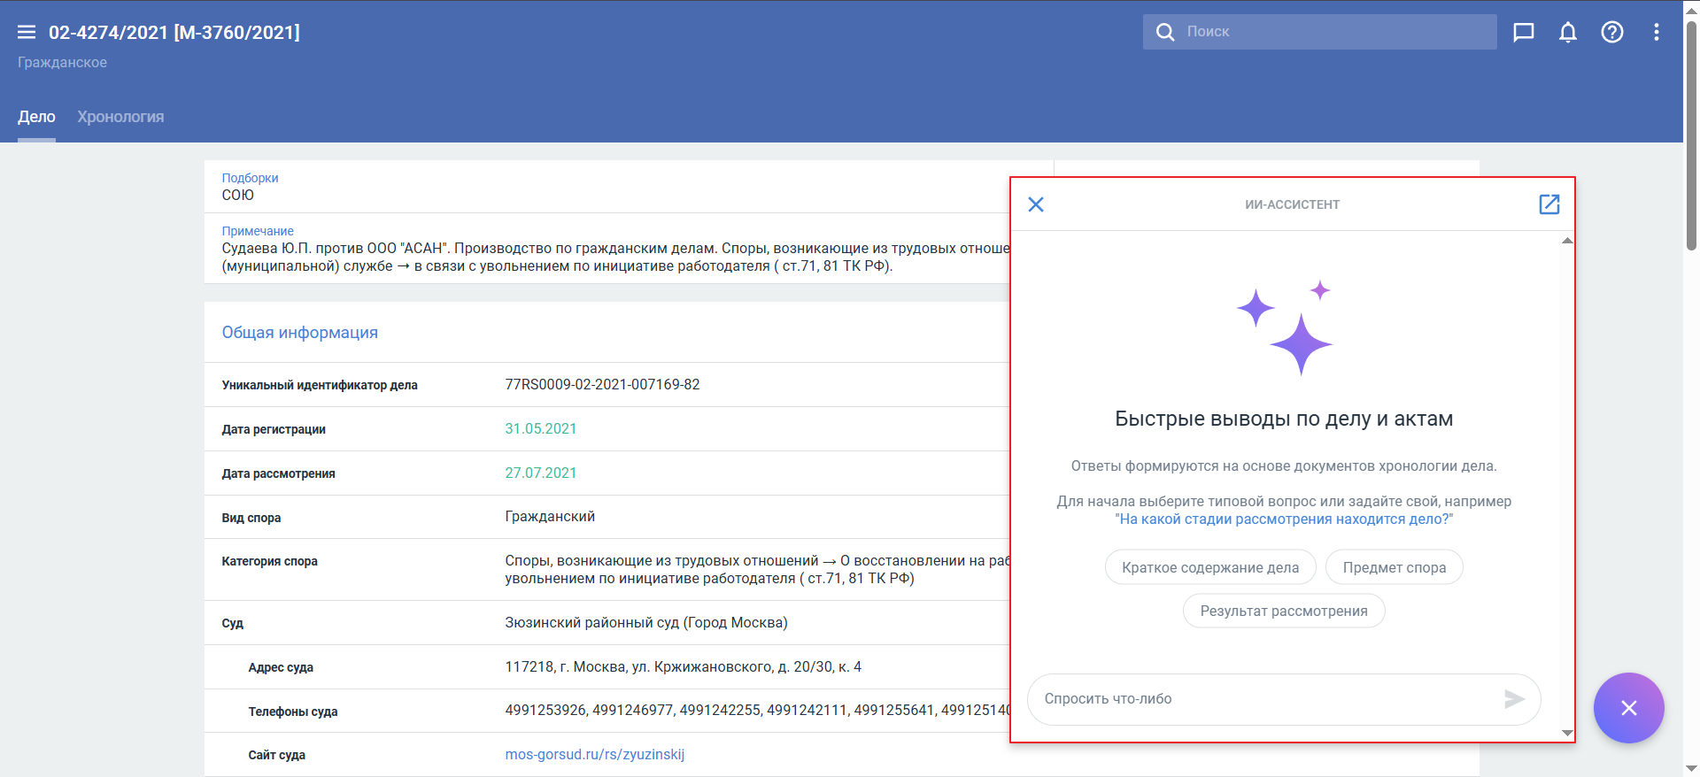Screen dimensions: 1700x777
Task: Open the chat messages icon
Action: [x=1523, y=32]
